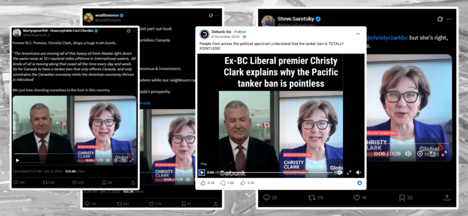Open video settings gear in Steve Saretsky's post
The width and height of the screenshot is (468, 216).
pyautogui.click(x=420, y=153)
